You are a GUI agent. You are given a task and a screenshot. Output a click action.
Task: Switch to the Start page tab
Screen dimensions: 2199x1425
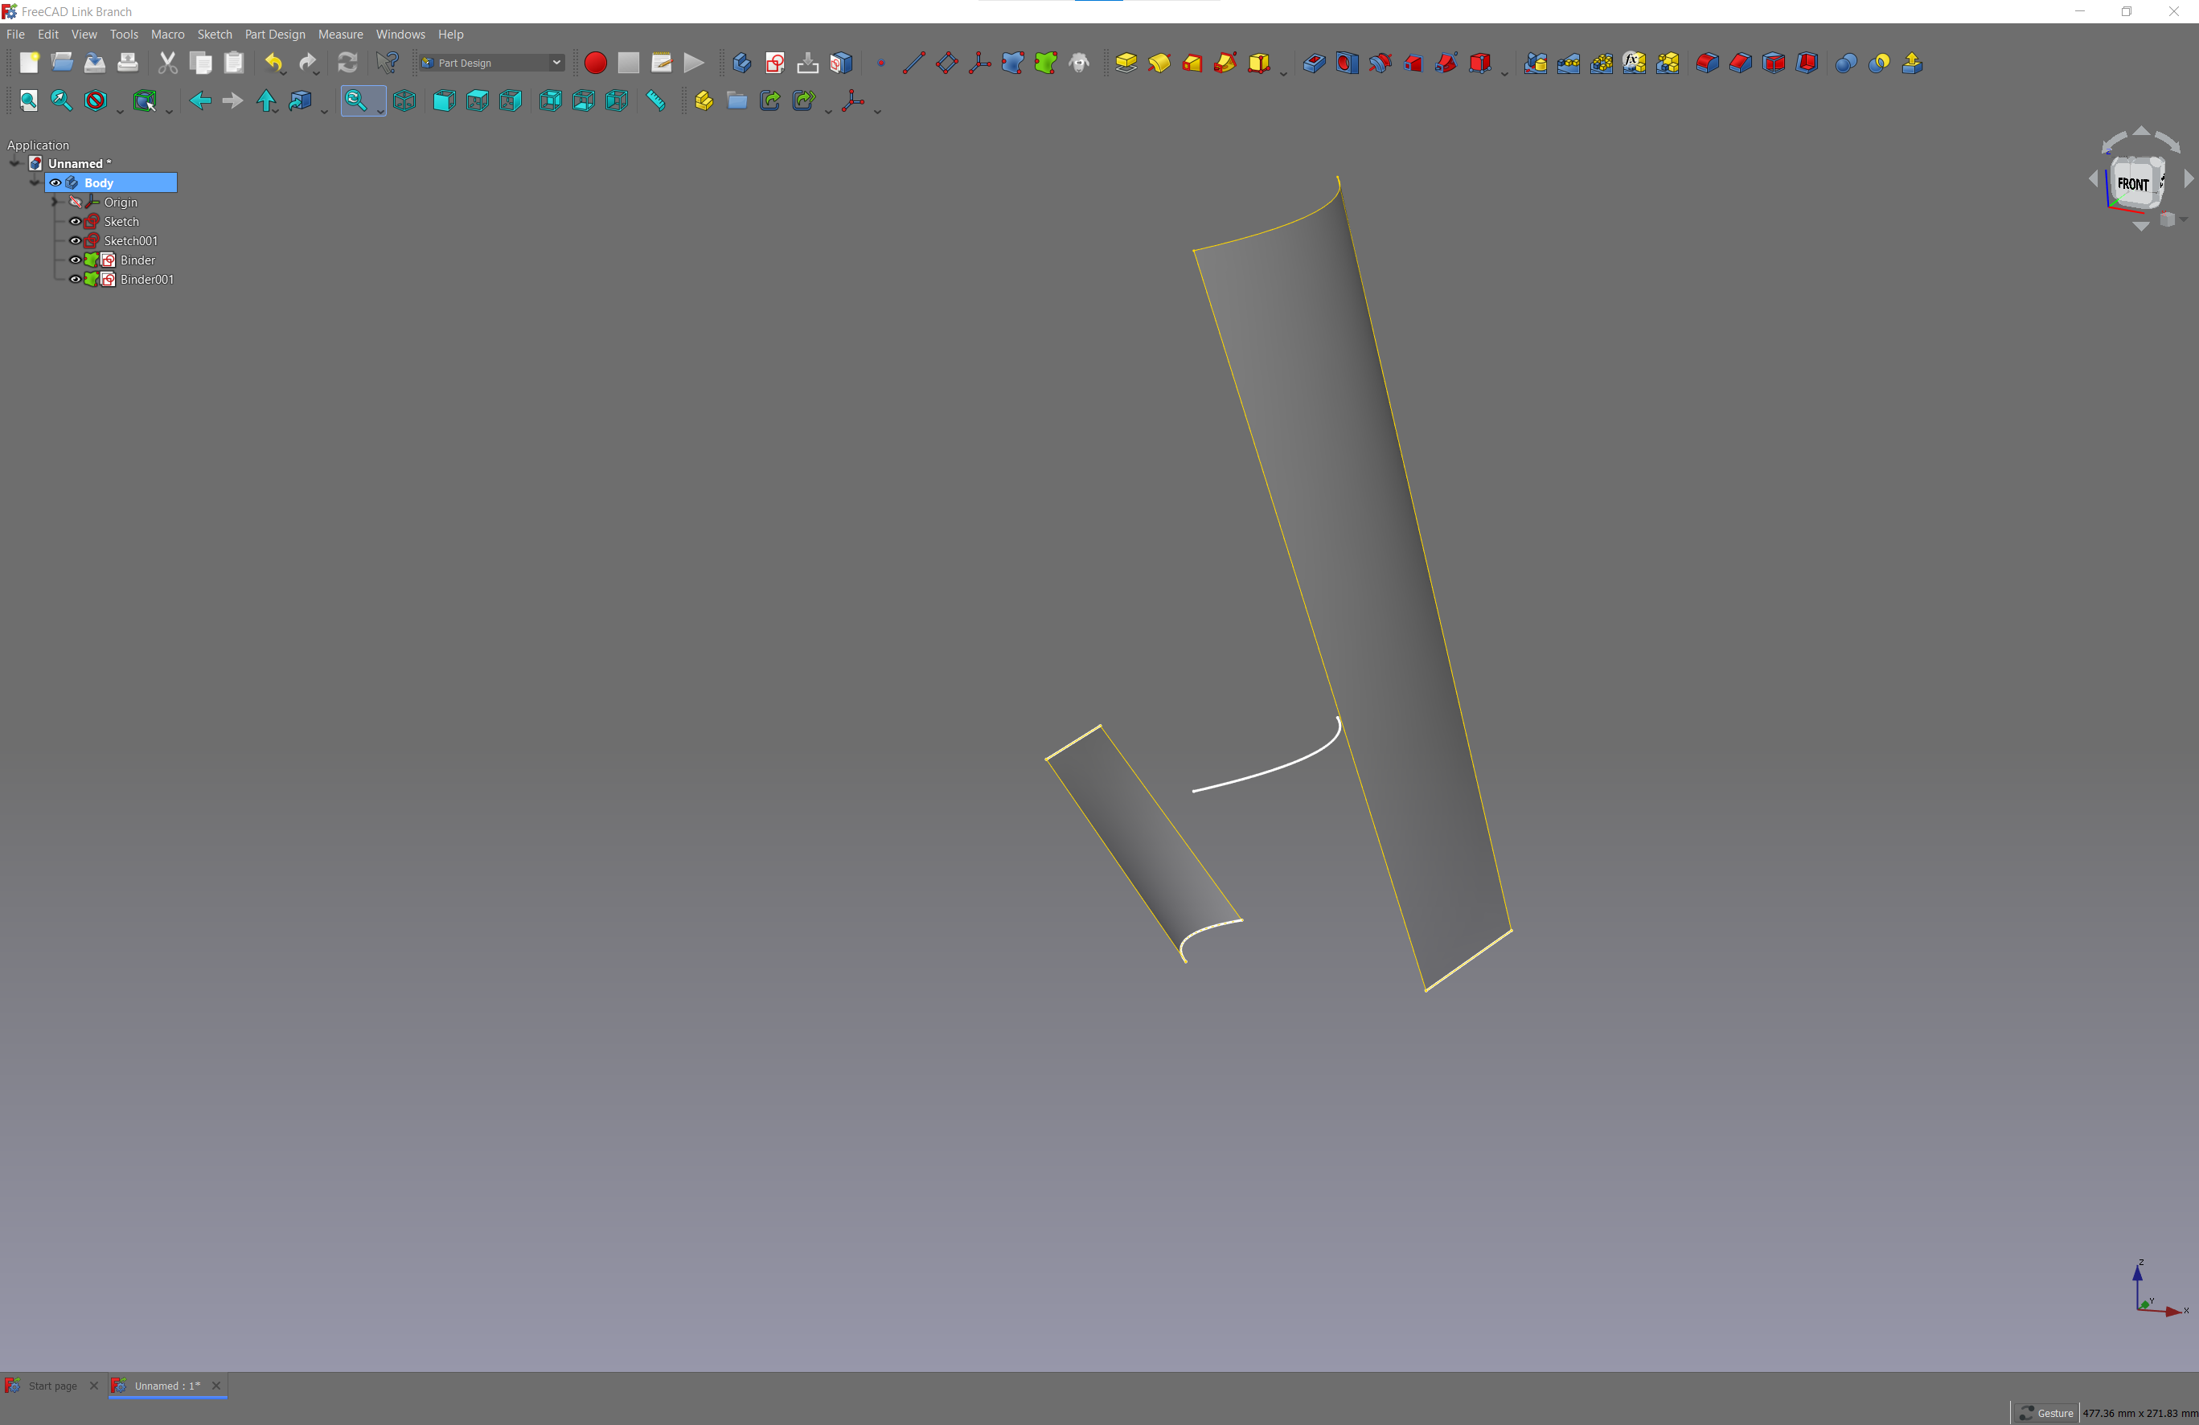click(51, 1386)
